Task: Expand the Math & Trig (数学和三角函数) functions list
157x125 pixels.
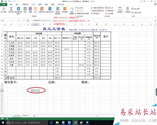Action: point(58,10)
